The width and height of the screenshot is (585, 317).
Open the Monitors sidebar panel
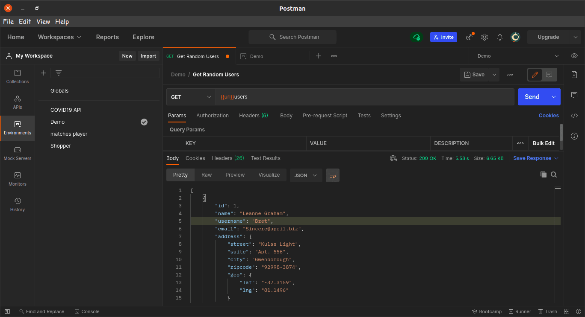[x=18, y=179]
